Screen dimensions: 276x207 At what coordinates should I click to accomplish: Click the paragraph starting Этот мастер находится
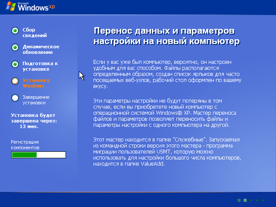[x=167, y=152]
